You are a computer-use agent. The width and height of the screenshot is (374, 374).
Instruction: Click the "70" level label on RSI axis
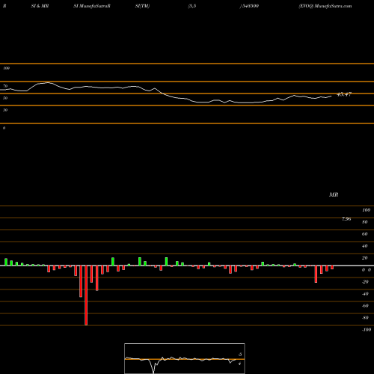tap(5, 86)
